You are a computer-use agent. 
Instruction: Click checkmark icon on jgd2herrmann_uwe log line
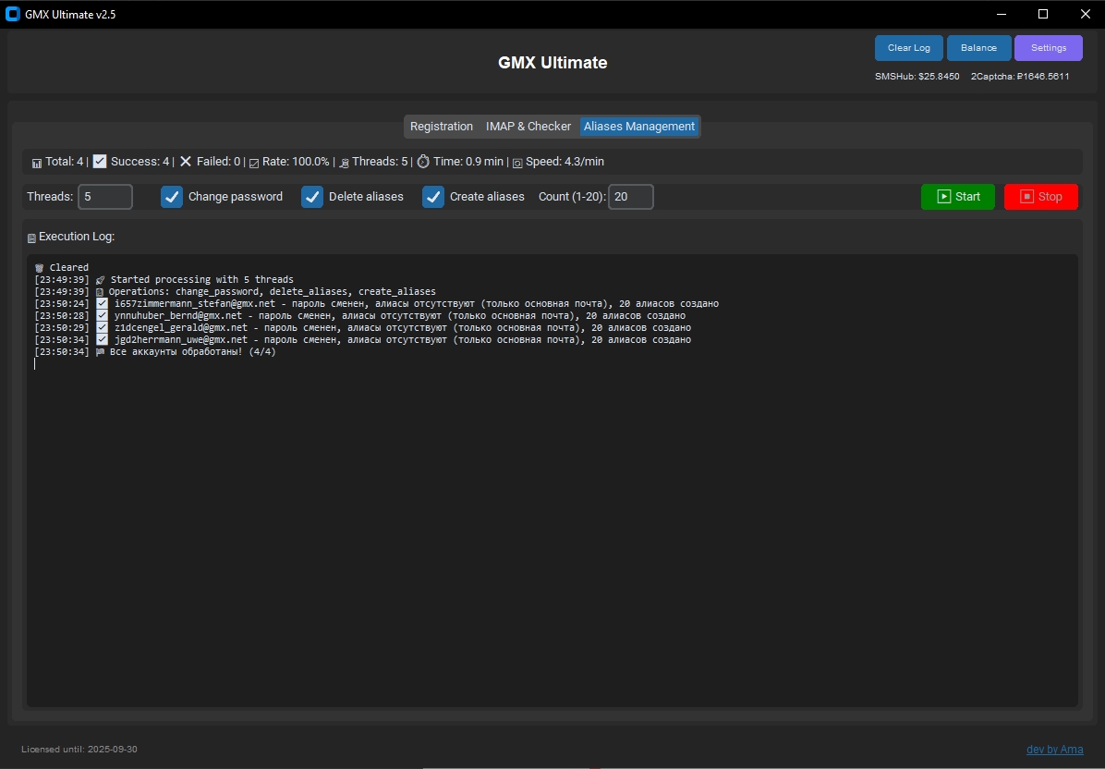click(103, 340)
